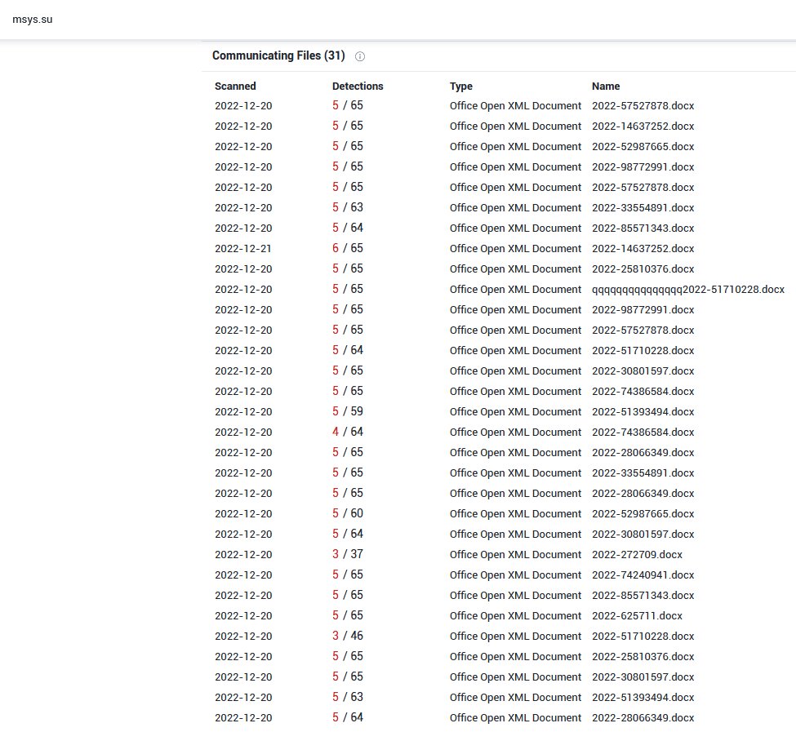Click the info icon beside Communicating Files
The height and width of the screenshot is (732, 796).
pos(360,56)
